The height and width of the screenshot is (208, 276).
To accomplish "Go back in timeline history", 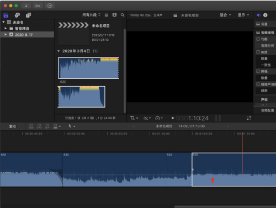I will click(134, 126).
